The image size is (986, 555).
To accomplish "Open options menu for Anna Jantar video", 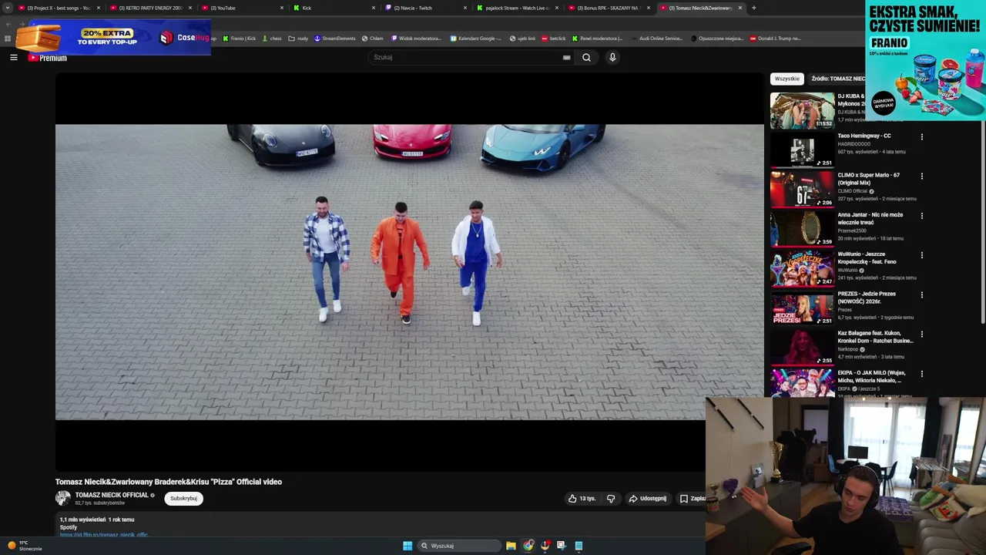I will [921, 216].
